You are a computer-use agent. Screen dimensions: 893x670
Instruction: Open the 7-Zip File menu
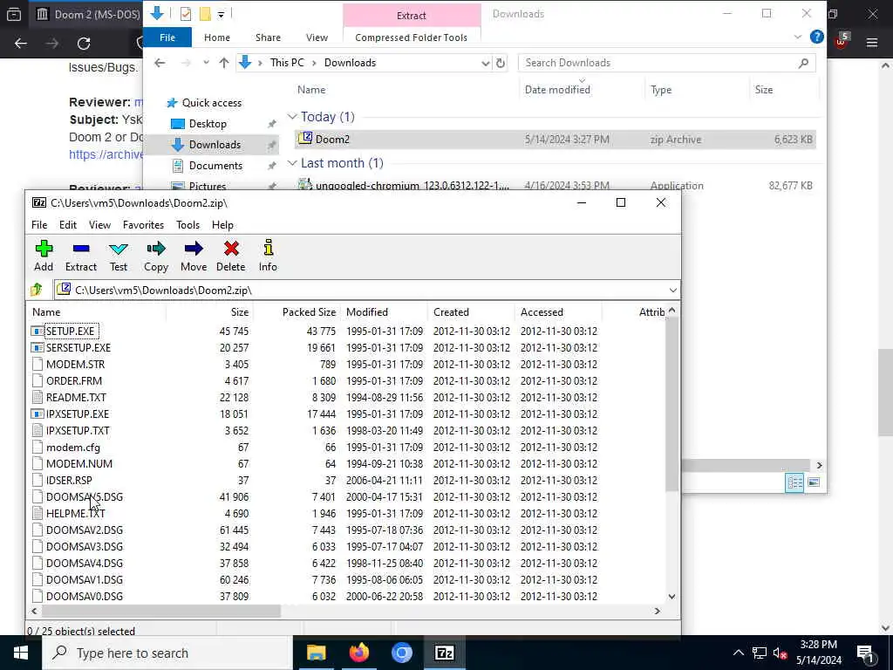pos(39,225)
